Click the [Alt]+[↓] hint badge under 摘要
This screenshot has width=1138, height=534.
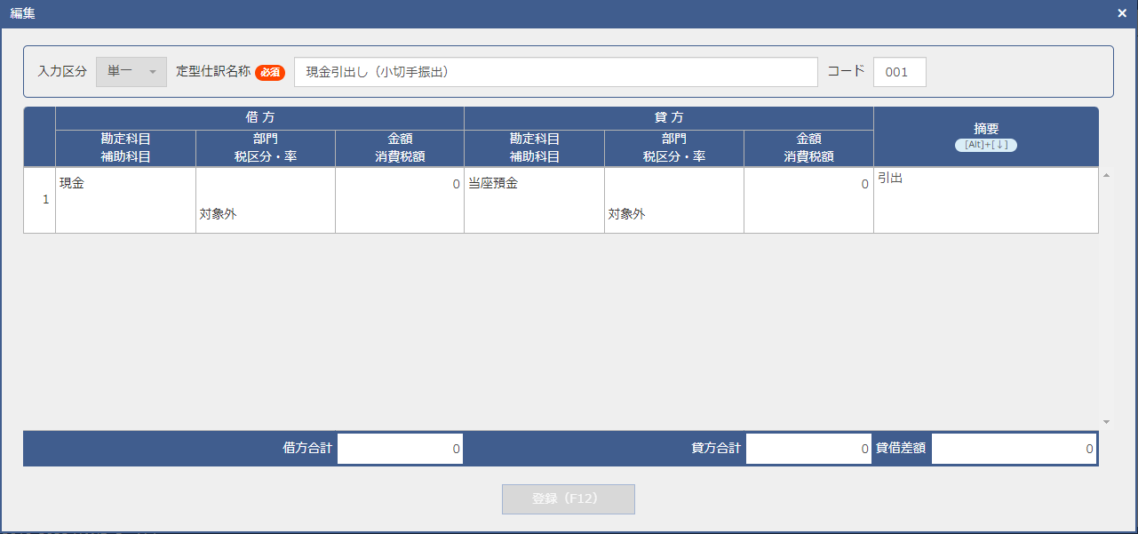[x=986, y=145]
